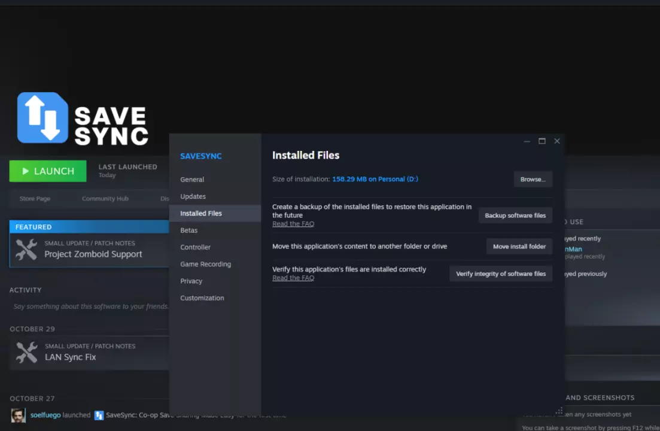Click the Installed Files heading
The width and height of the screenshot is (660, 431).
[306, 155]
